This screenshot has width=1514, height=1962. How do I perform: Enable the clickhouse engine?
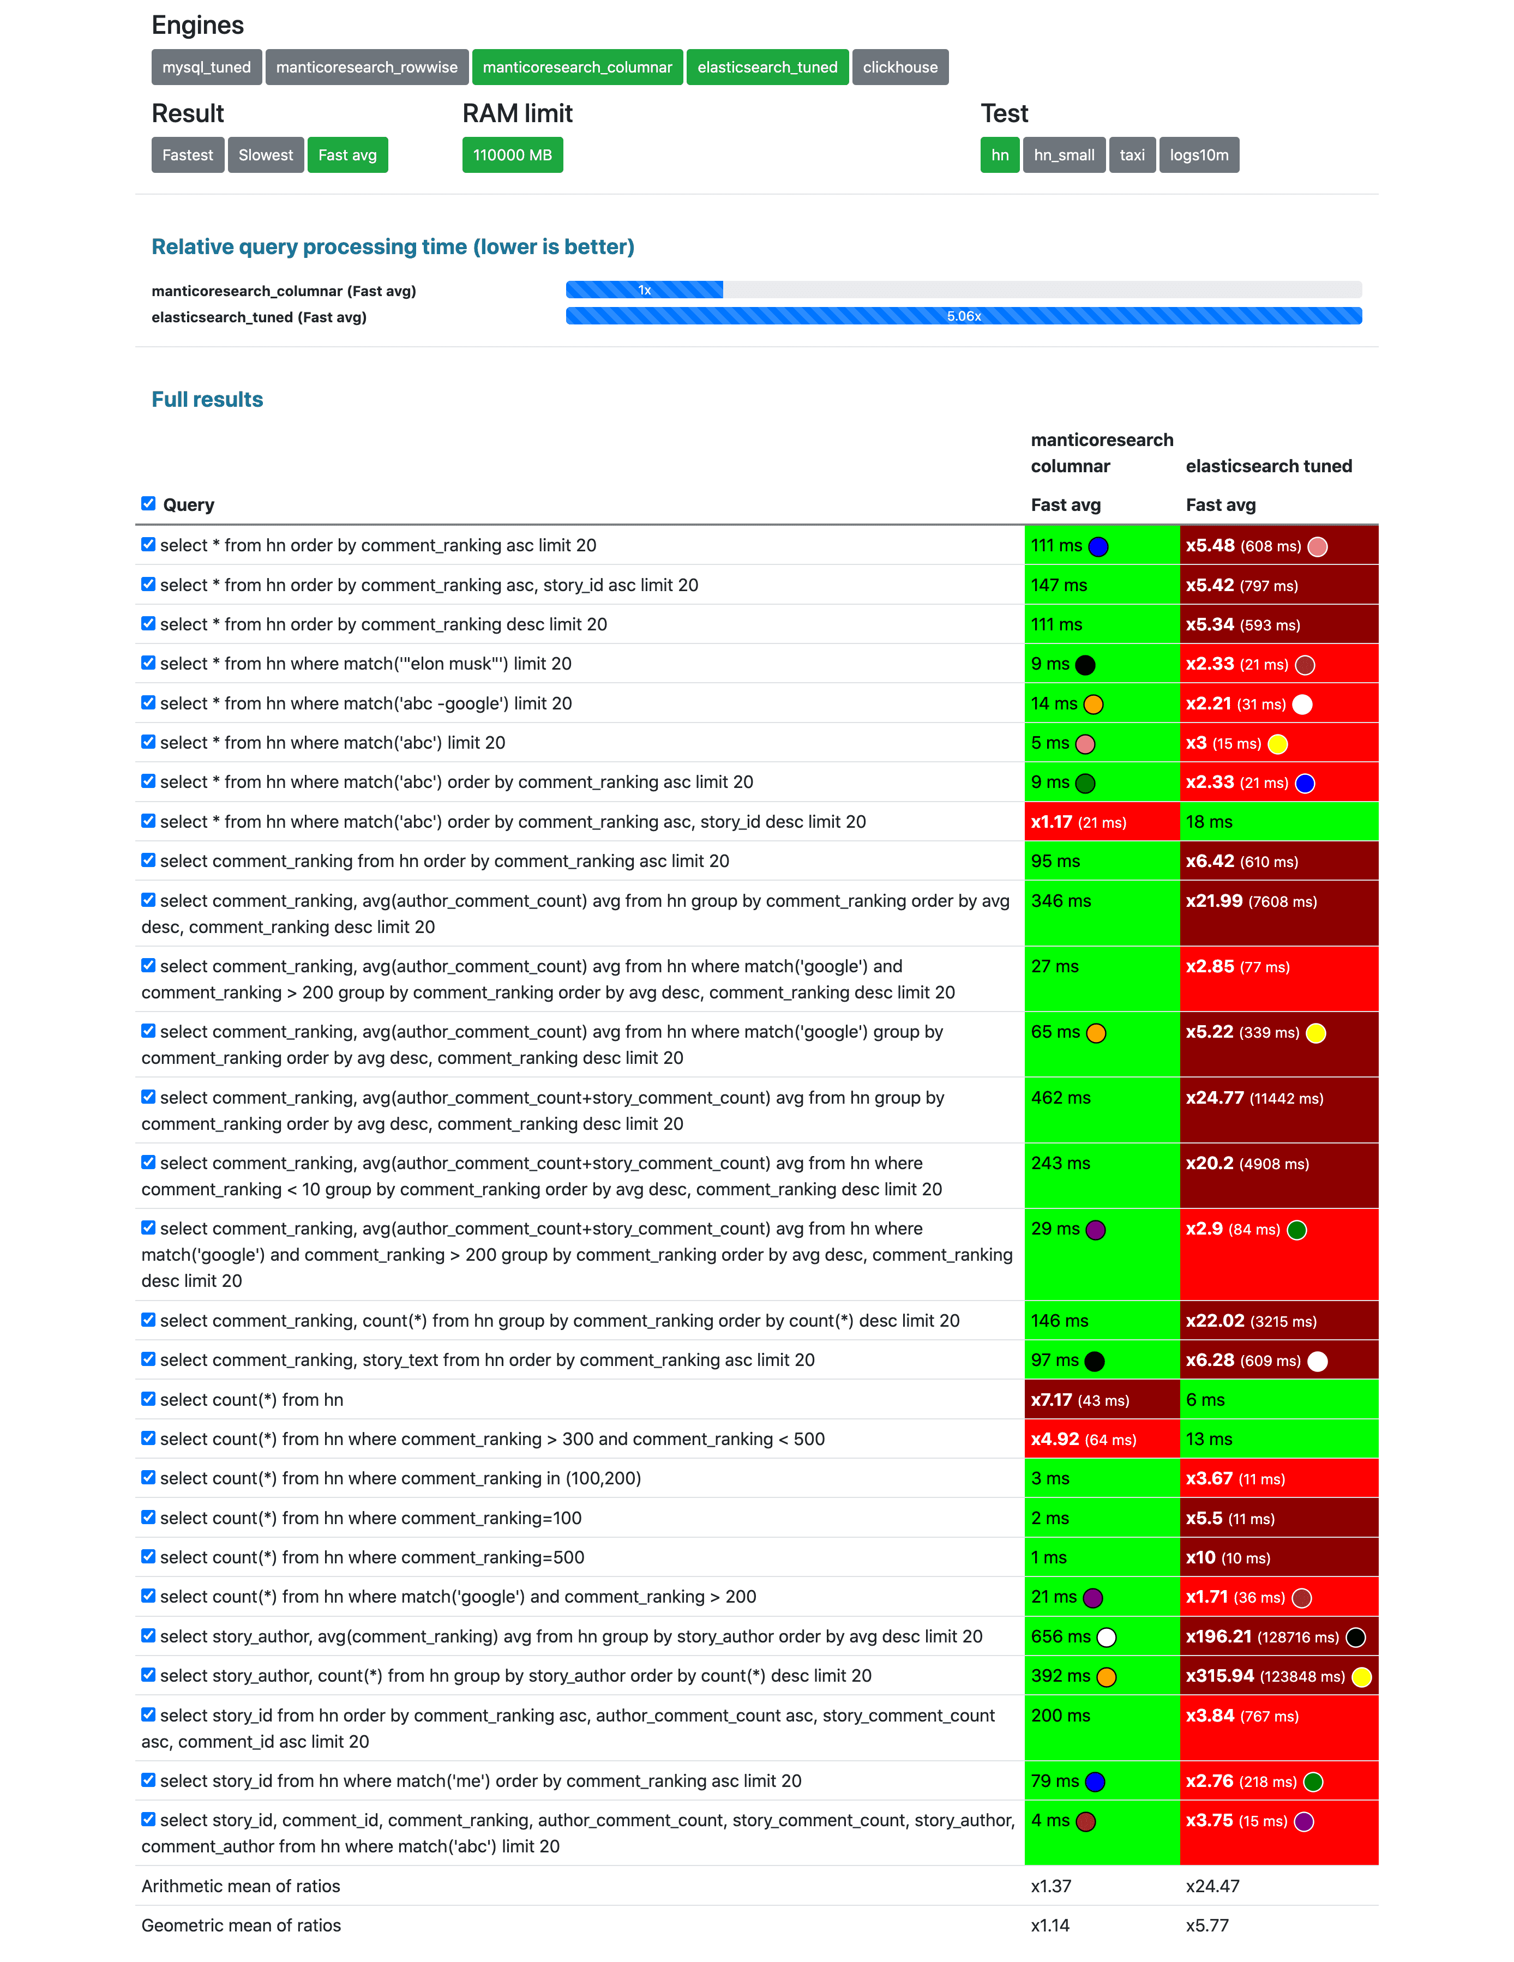[x=900, y=68]
